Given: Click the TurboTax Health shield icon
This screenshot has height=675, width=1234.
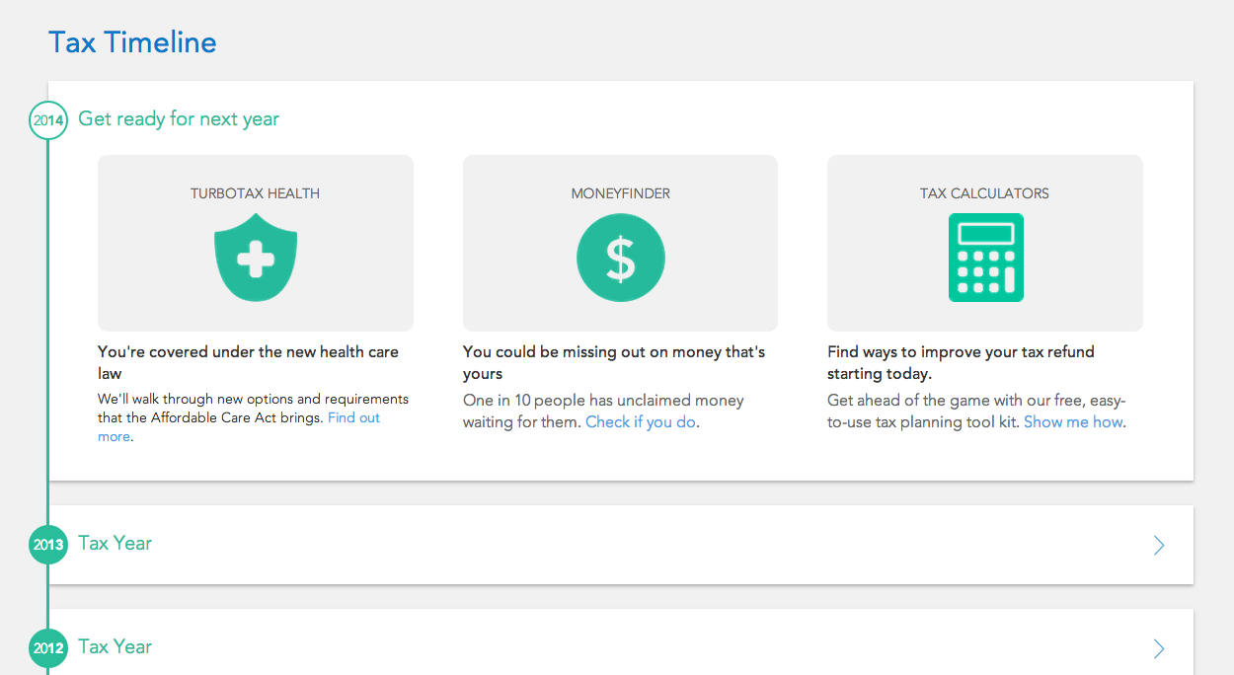Looking at the screenshot, I should 256,258.
